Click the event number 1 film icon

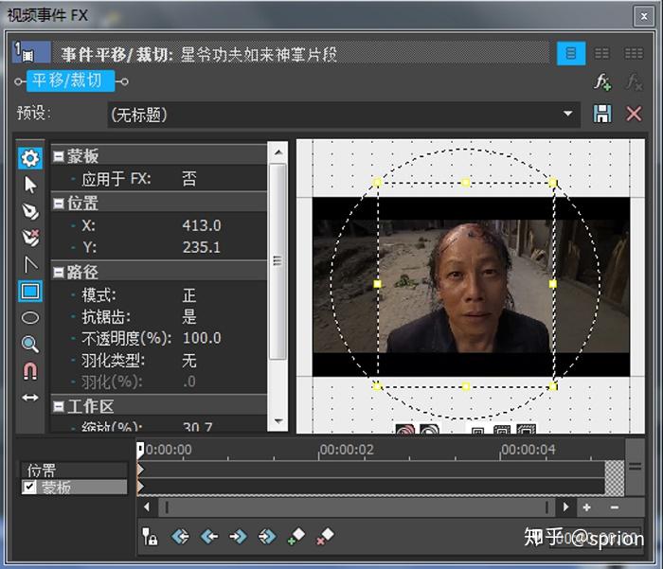[31, 52]
